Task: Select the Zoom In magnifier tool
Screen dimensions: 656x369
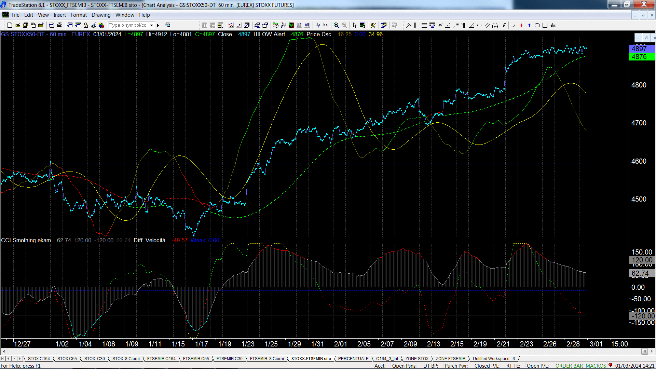Action: (x=336, y=25)
